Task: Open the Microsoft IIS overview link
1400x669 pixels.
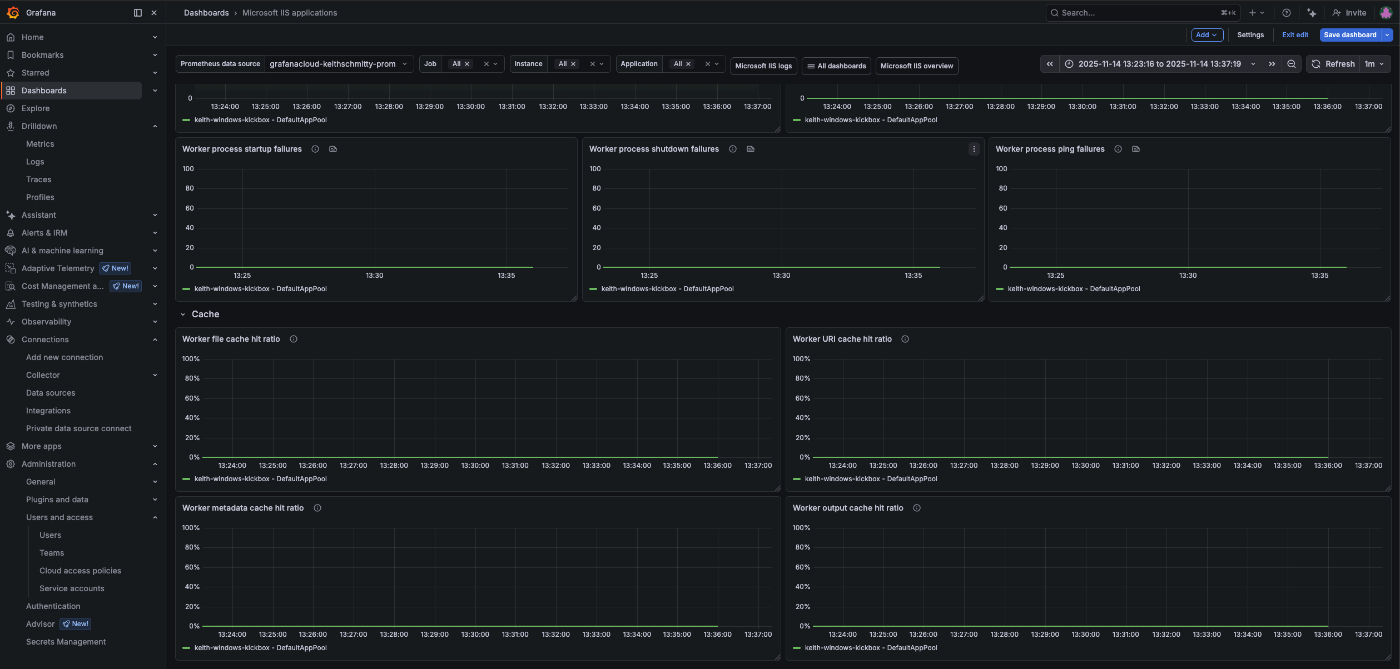Action: [x=916, y=66]
